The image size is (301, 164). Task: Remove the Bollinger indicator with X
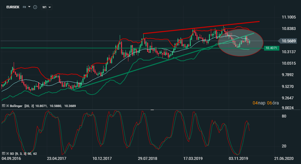(7, 105)
